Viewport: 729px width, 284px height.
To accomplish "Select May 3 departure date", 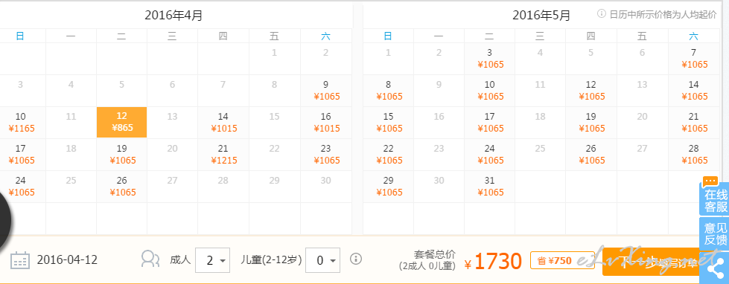I will pos(490,59).
